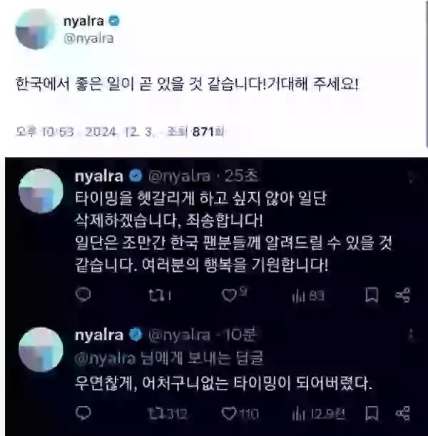The width and height of the screenshot is (428, 436).
Task: Open nyalra avatar in top tweet
Action: coord(36,29)
